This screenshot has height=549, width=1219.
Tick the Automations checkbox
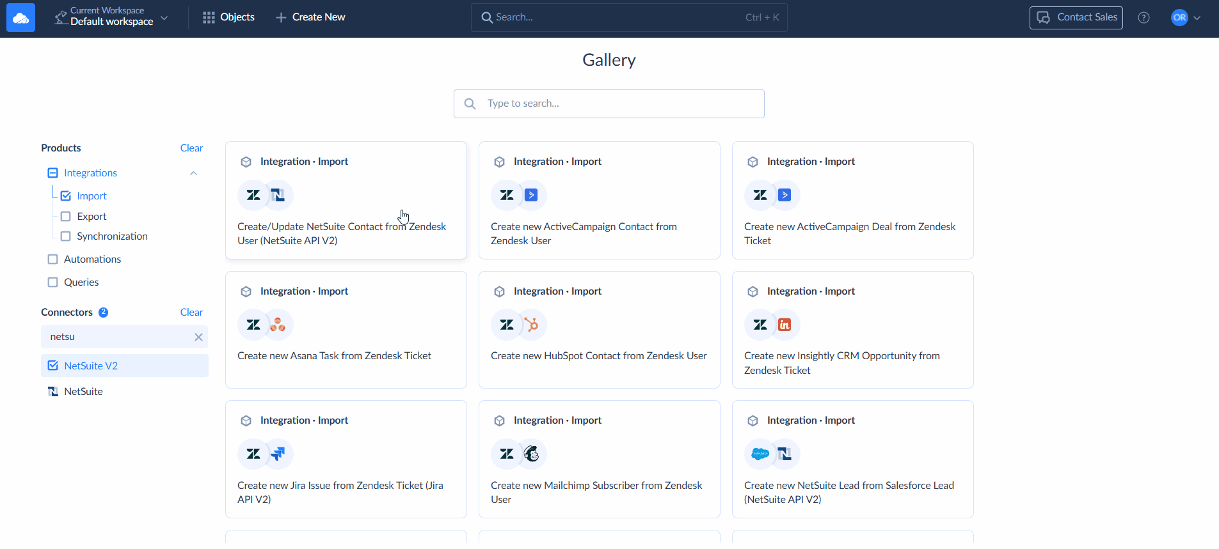click(x=53, y=259)
